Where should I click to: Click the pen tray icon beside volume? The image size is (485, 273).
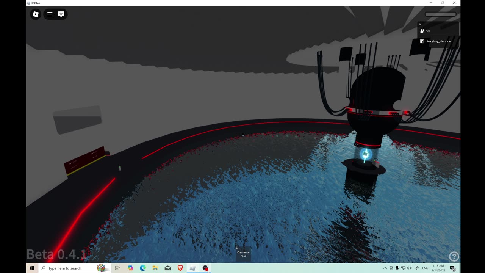tap(416, 268)
